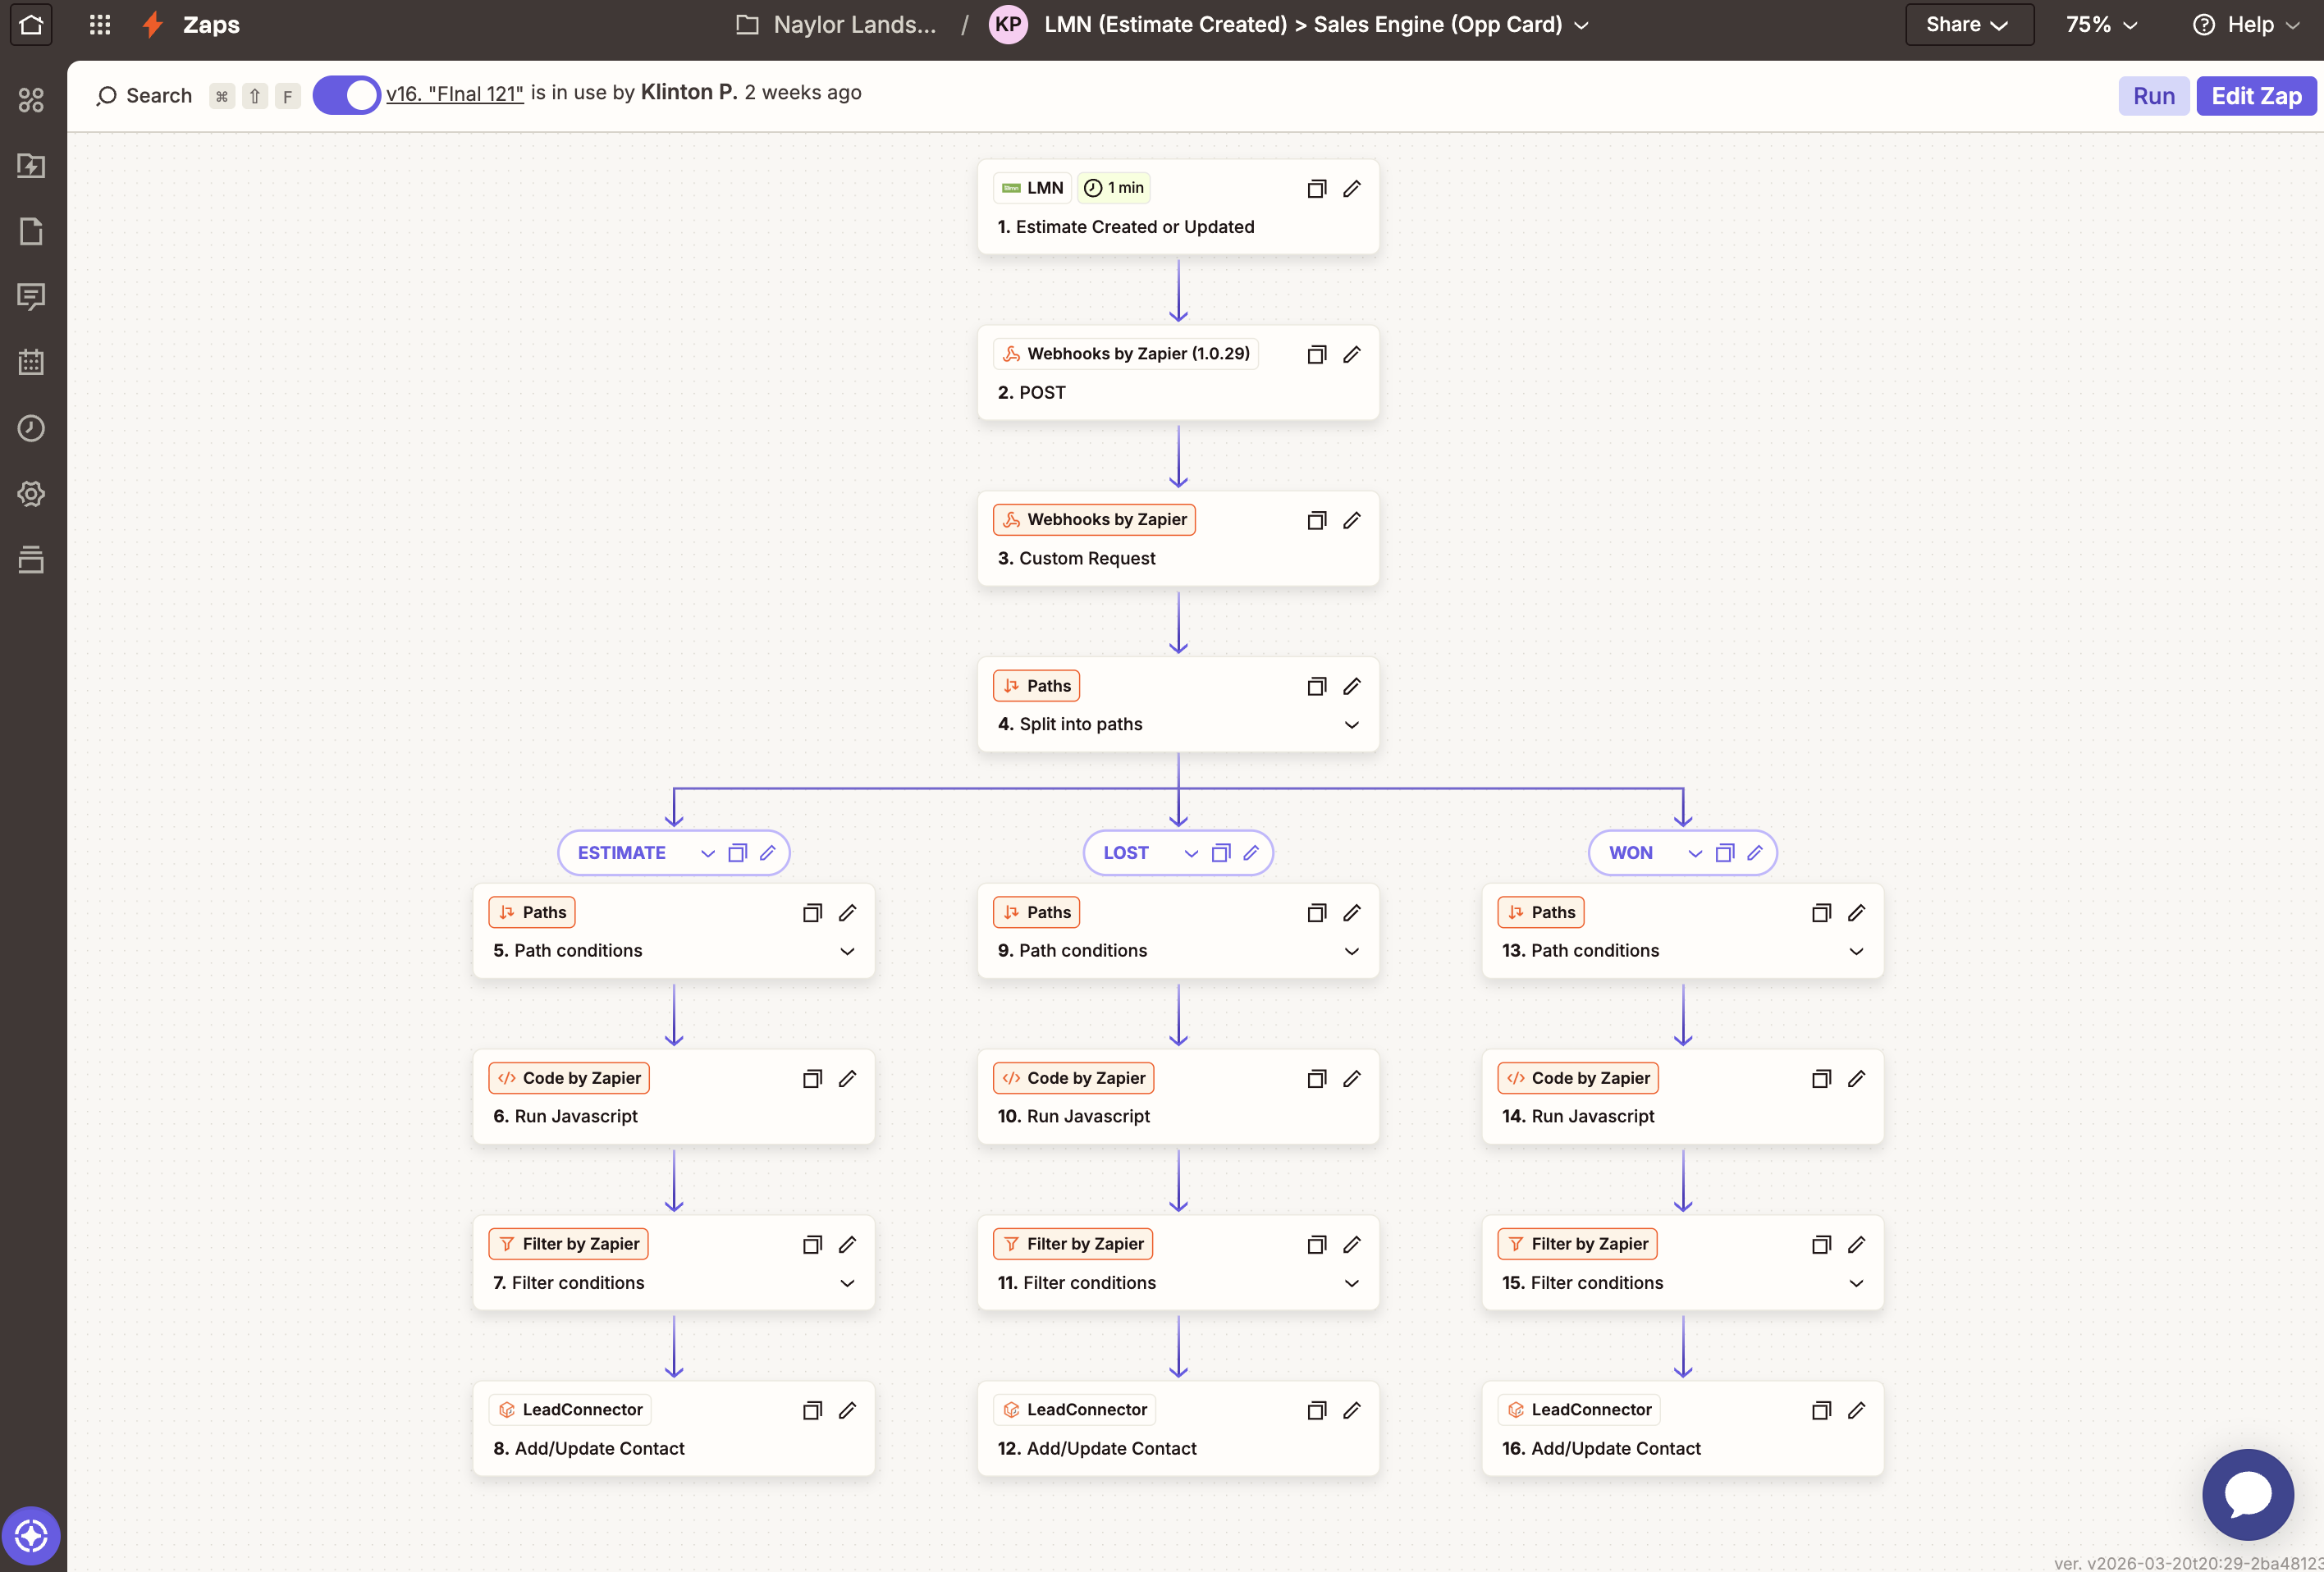Edit the WON path pencil icon

point(1755,853)
